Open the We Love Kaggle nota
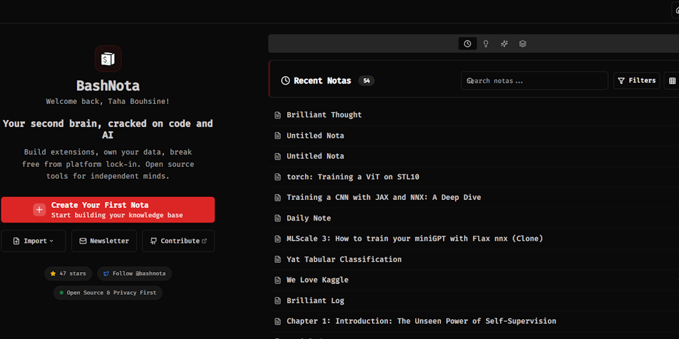The image size is (679, 339). point(318,280)
